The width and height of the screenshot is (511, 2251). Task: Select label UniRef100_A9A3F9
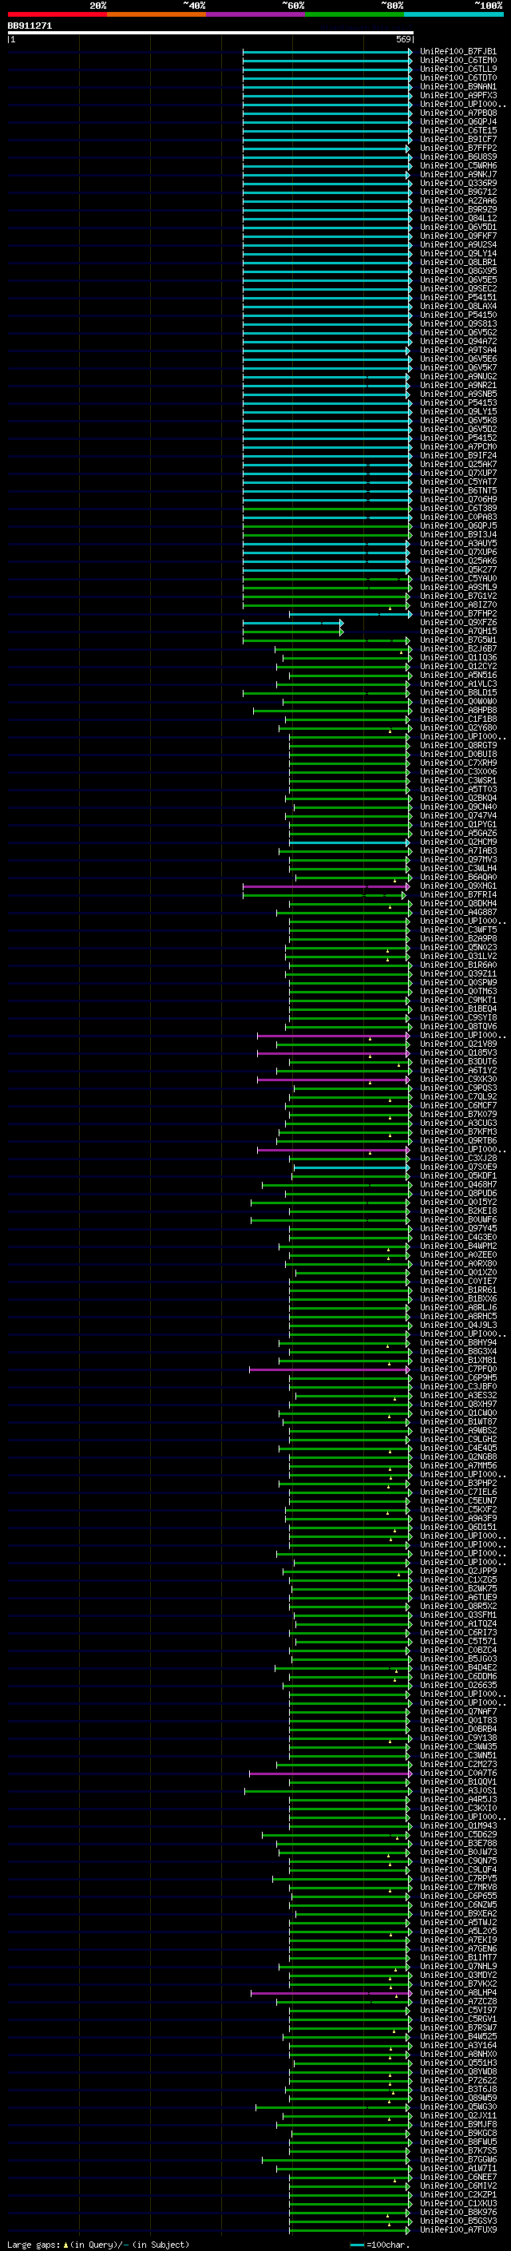click(458, 1519)
